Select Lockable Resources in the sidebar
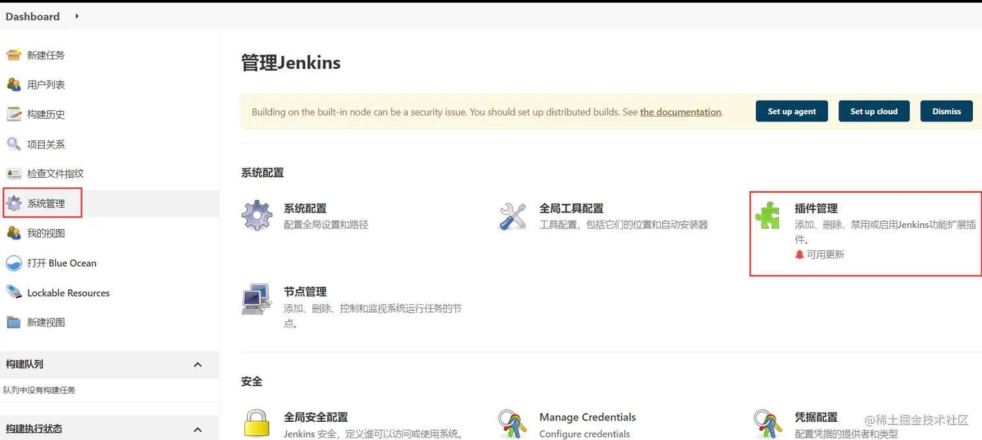Image resolution: width=982 pixels, height=440 pixels. click(x=68, y=293)
